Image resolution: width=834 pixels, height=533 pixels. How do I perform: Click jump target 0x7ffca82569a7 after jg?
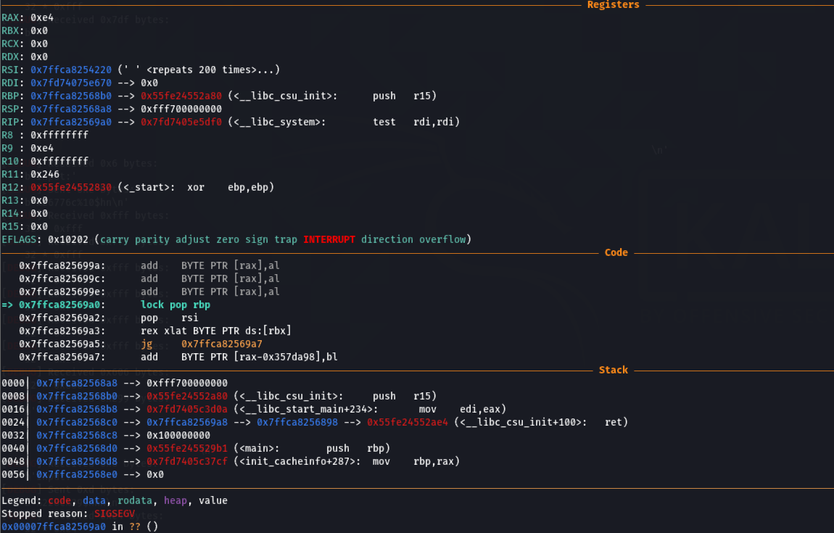pos(222,344)
